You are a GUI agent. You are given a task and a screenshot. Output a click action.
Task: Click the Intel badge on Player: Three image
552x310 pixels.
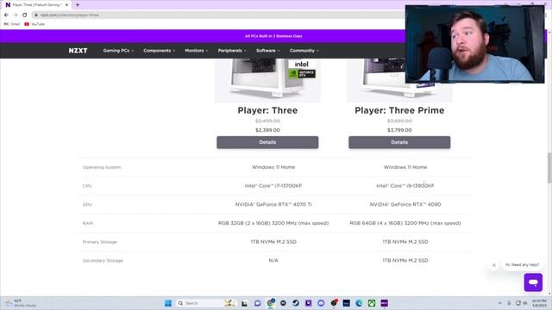(302, 64)
